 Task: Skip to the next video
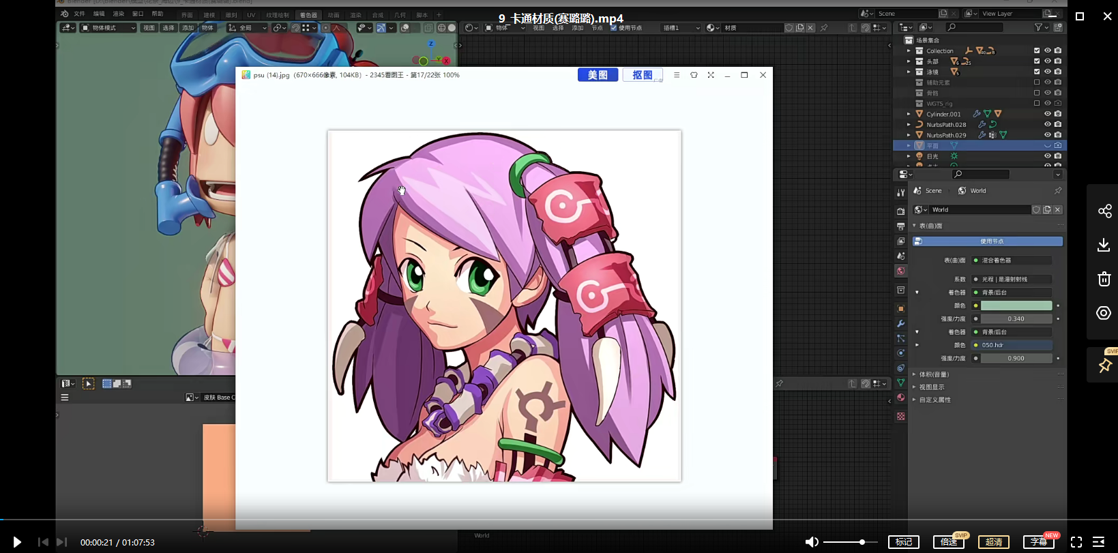click(x=61, y=542)
